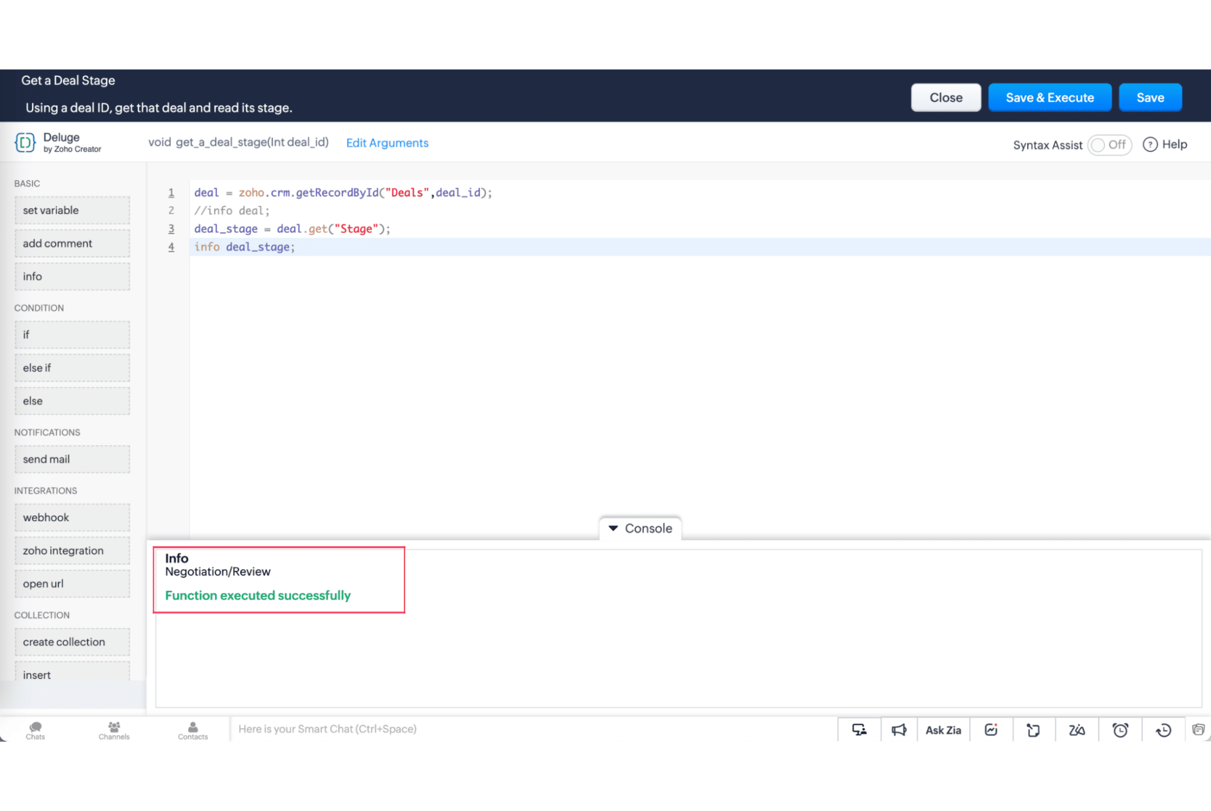Open the screen share tool in bottom toolbar
This screenshot has width=1211, height=811.
[x=859, y=729]
